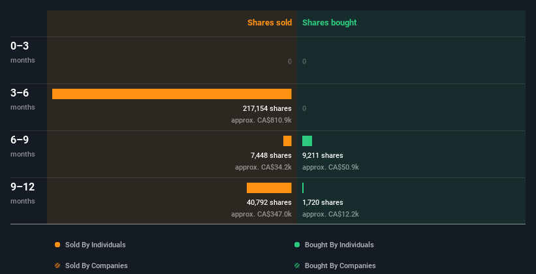Click the approx. CA$810.9k value

click(261, 120)
